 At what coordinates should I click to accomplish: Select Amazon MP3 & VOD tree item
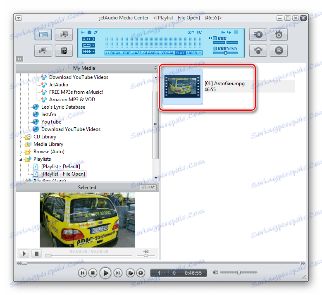pos(72,100)
